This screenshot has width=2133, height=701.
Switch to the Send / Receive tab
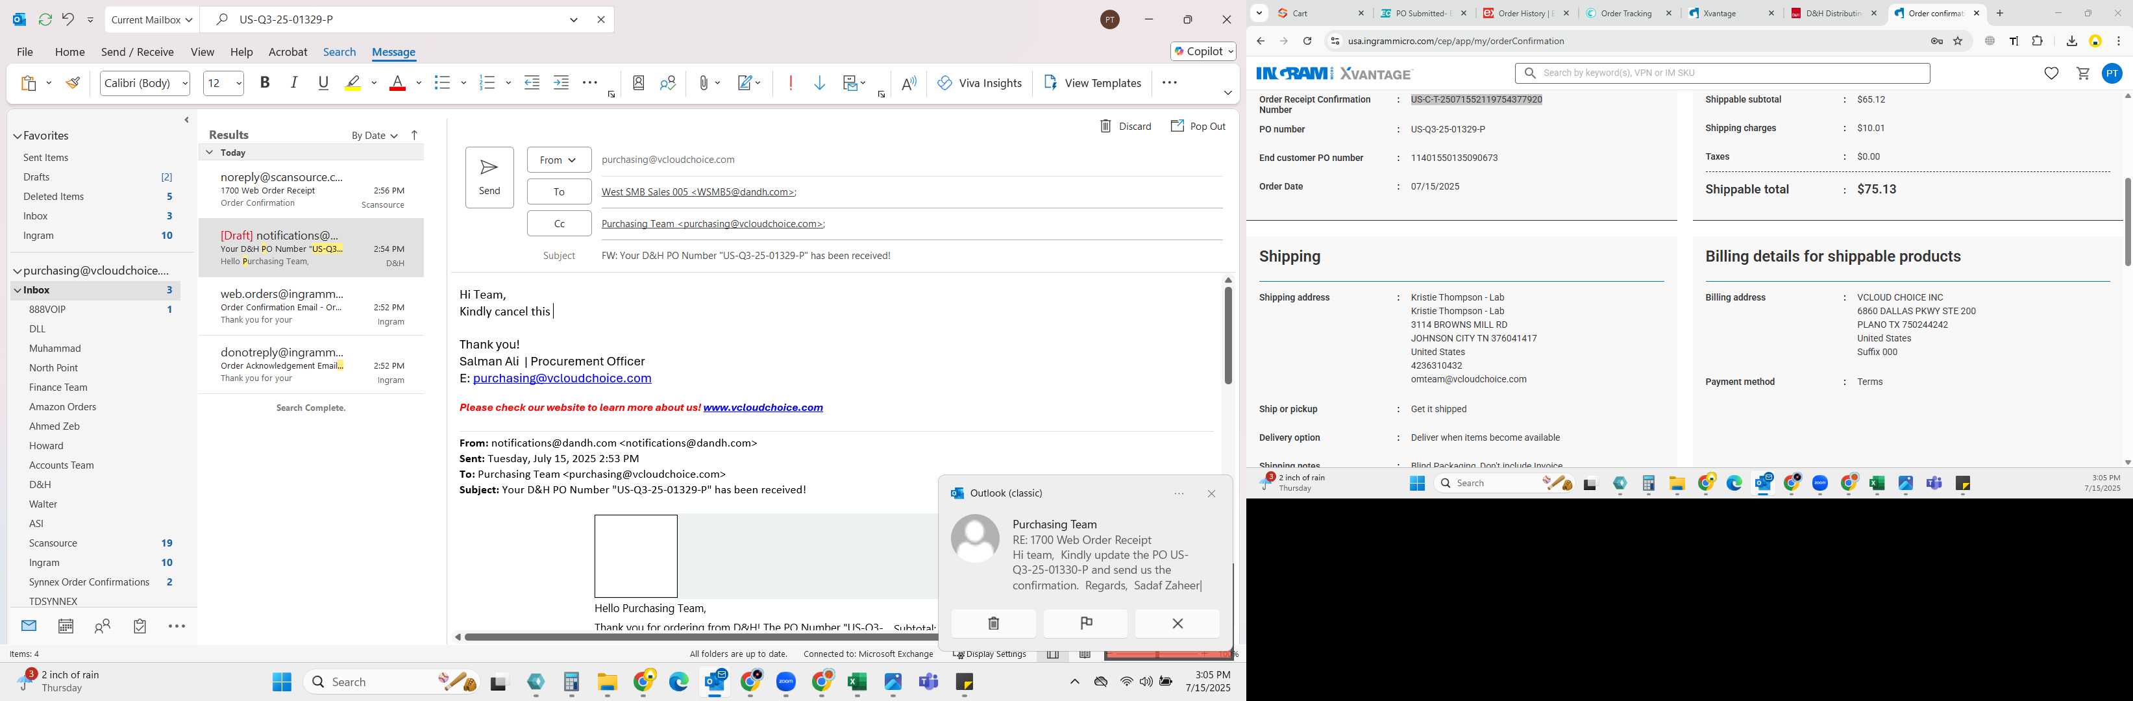138,51
